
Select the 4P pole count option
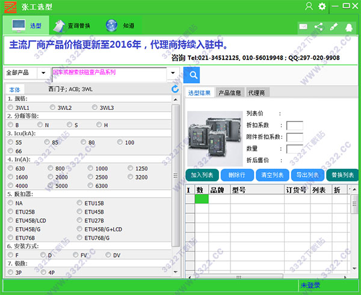click(x=43, y=272)
